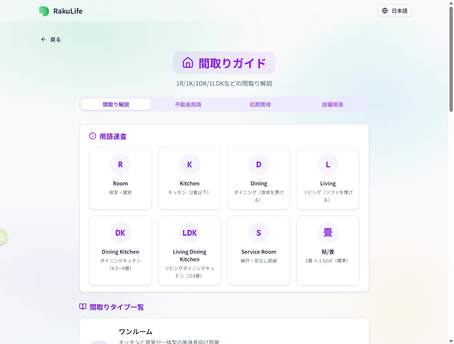Click the RakuLife leaf logo
This screenshot has width=454, height=344.
tap(44, 11)
